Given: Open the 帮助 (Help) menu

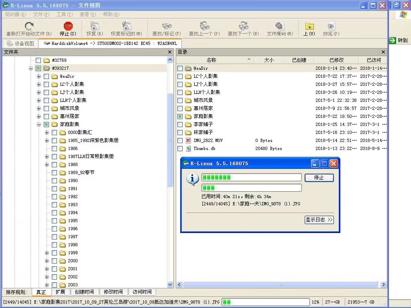Looking at the screenshot, I should [111, 14].
